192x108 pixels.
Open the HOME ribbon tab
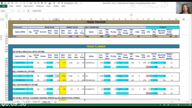click(11, 6)
